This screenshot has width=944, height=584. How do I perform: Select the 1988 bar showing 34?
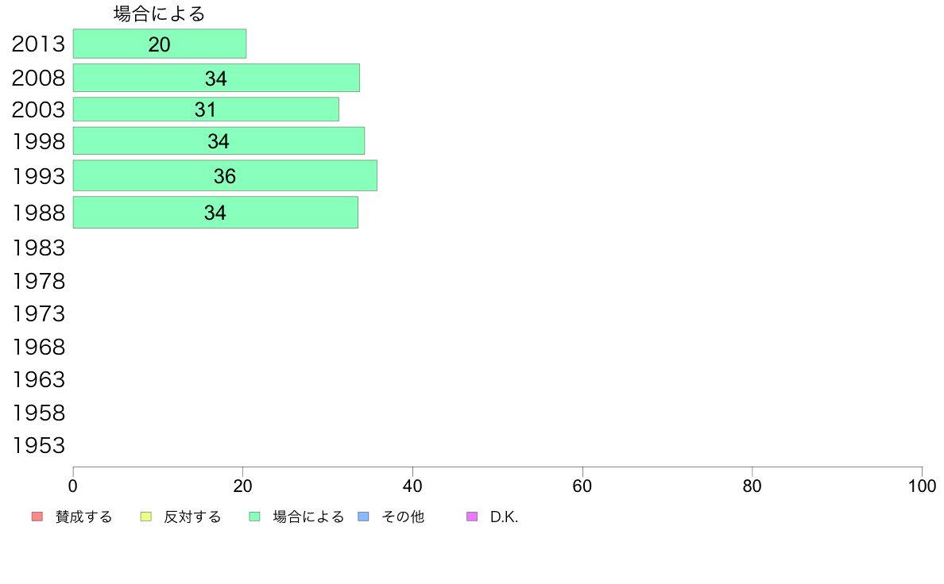click(215, 213)
